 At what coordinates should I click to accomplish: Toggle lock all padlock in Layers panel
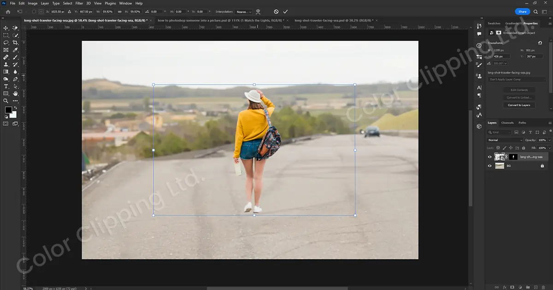pyautogui.click(x=524, y=148)
